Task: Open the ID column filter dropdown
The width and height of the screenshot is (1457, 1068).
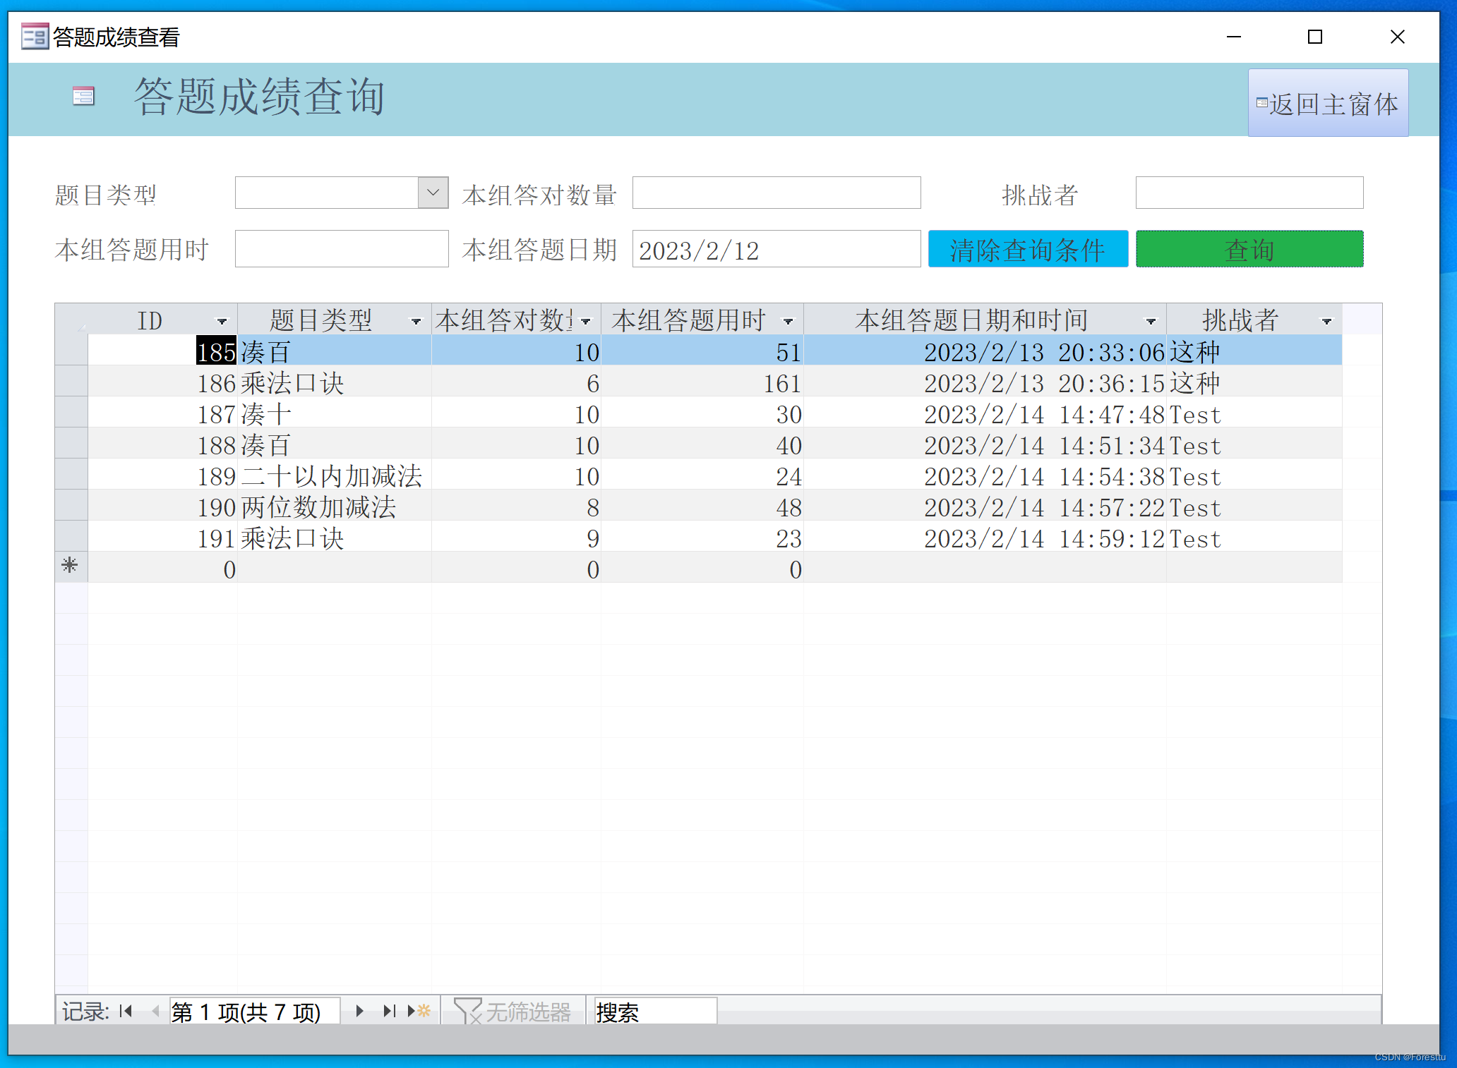Action: click(222, 321)
